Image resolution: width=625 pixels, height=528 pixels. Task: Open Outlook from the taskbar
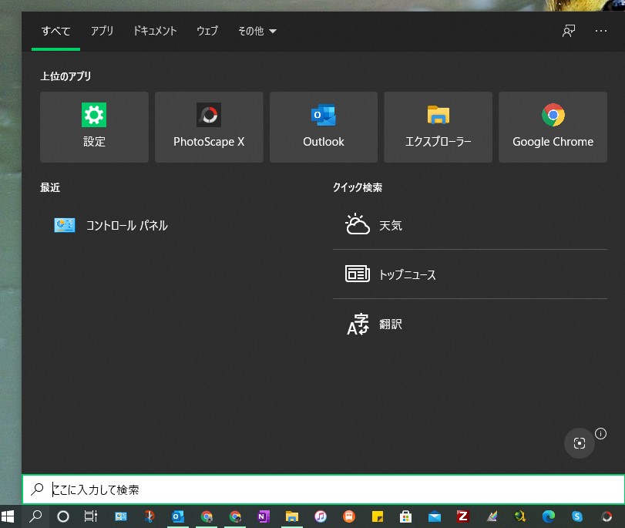click(178, 516)
